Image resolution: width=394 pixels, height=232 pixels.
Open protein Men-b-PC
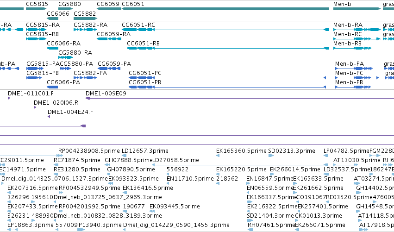[x=349, y=73]
